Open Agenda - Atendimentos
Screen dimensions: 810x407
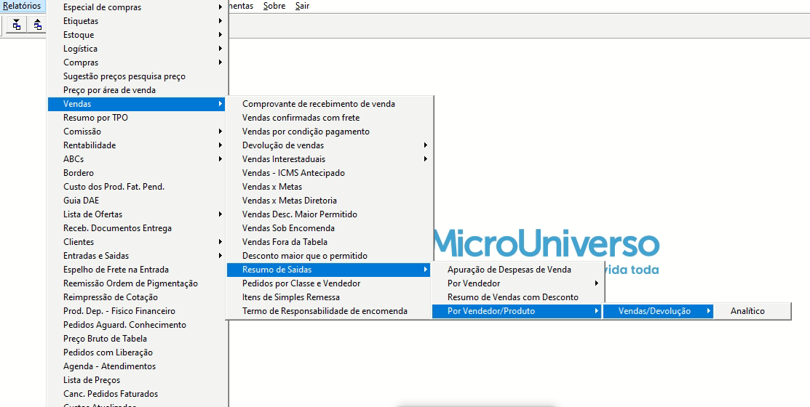pyautogui.click(x=137, y=366)
